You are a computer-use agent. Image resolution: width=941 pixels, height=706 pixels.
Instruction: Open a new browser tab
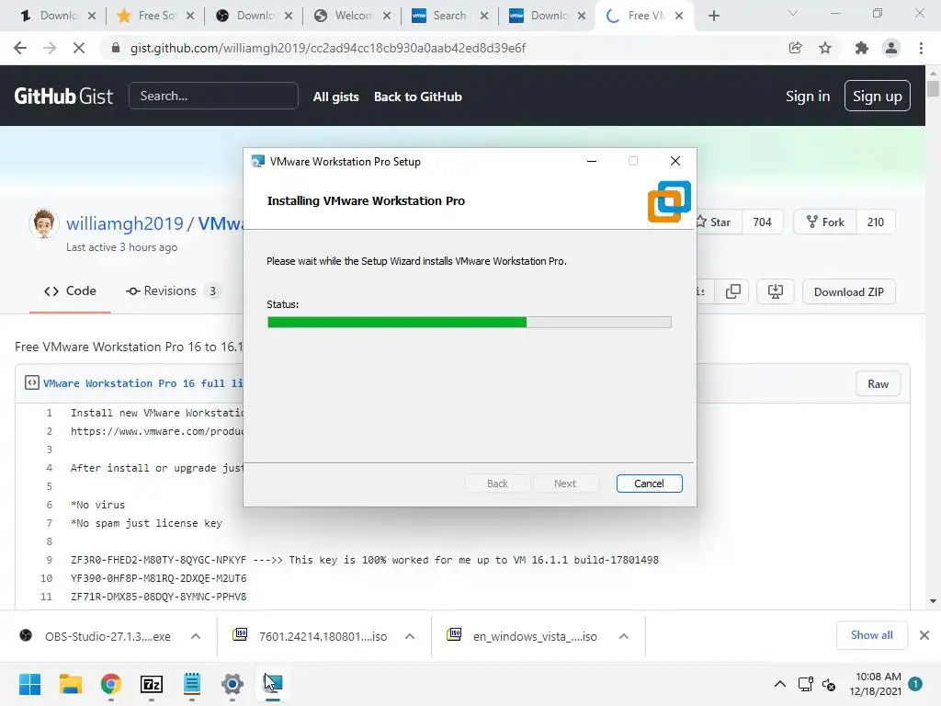(x=713, y=17)
